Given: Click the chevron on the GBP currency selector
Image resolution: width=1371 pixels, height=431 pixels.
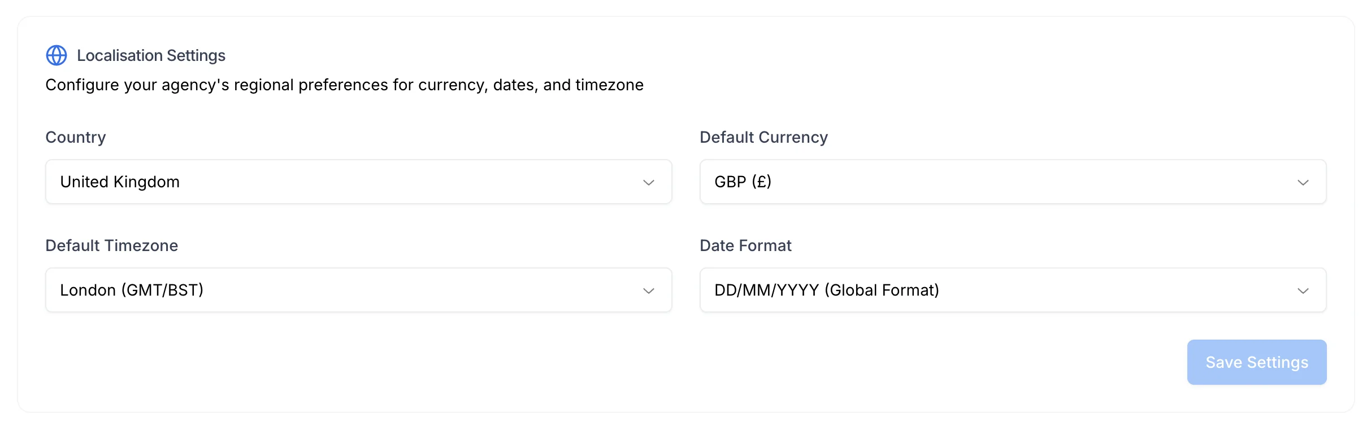Looking at the screenshot, I should [x=1303, y=182].
